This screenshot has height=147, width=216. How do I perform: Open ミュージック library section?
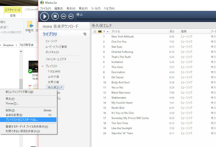pyautogui.click(x=51, y=41)
